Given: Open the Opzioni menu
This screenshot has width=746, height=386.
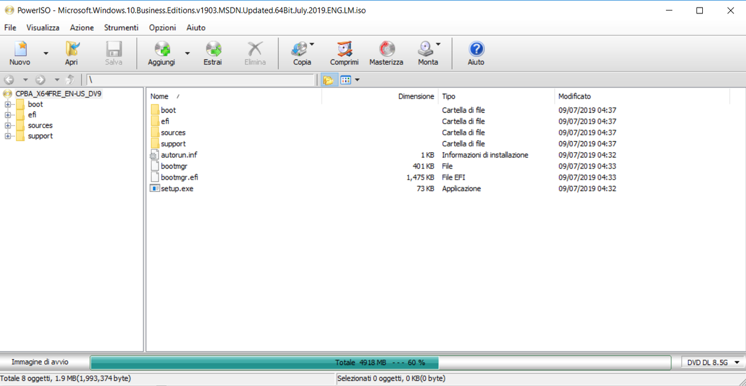Looking at the screenshot, I should pos(163,27).
